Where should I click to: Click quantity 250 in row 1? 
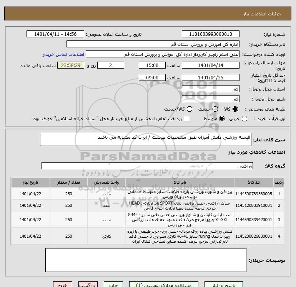click(69, 194)
